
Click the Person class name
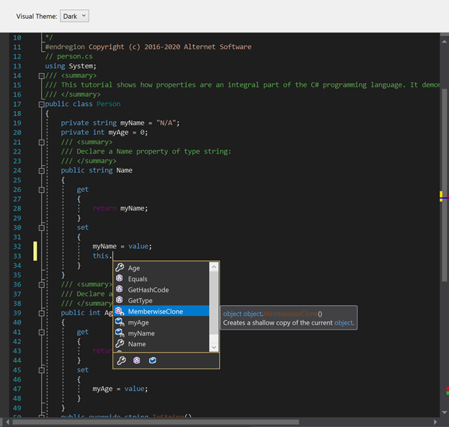coord(109,104)
